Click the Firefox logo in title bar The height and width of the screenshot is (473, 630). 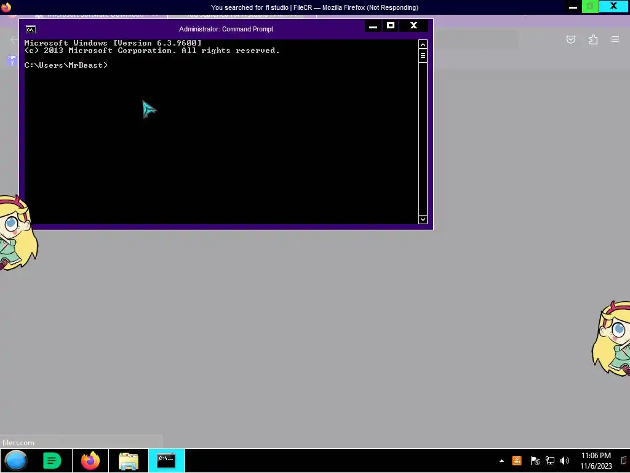click(x=6, y=7)
